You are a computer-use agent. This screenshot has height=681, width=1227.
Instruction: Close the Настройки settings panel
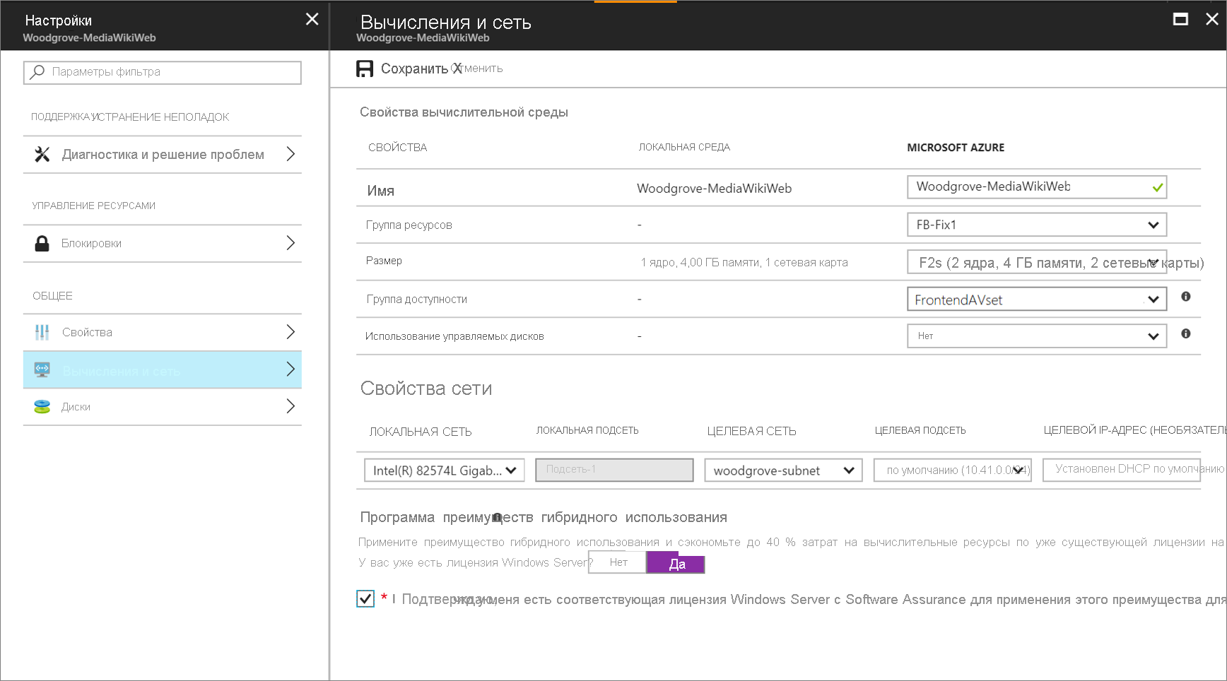click(x=312, y=19)
